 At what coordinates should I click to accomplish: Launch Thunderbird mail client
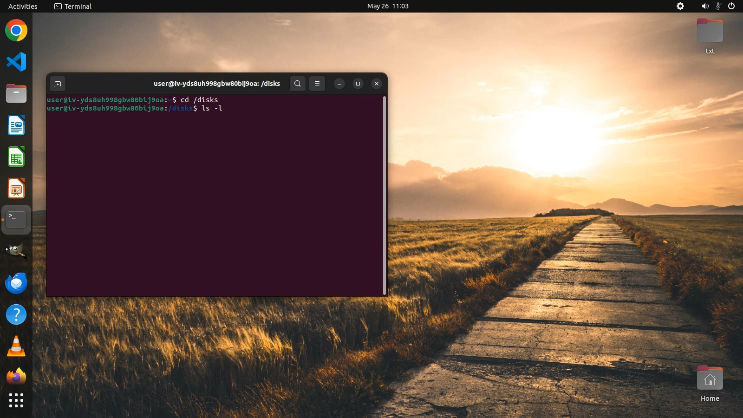tap(16, 283)
